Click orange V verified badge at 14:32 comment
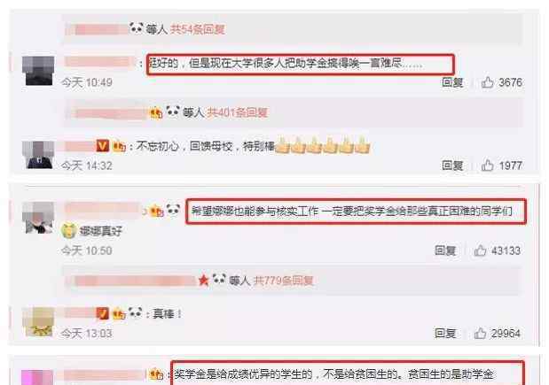 click(x=103, y=146)
